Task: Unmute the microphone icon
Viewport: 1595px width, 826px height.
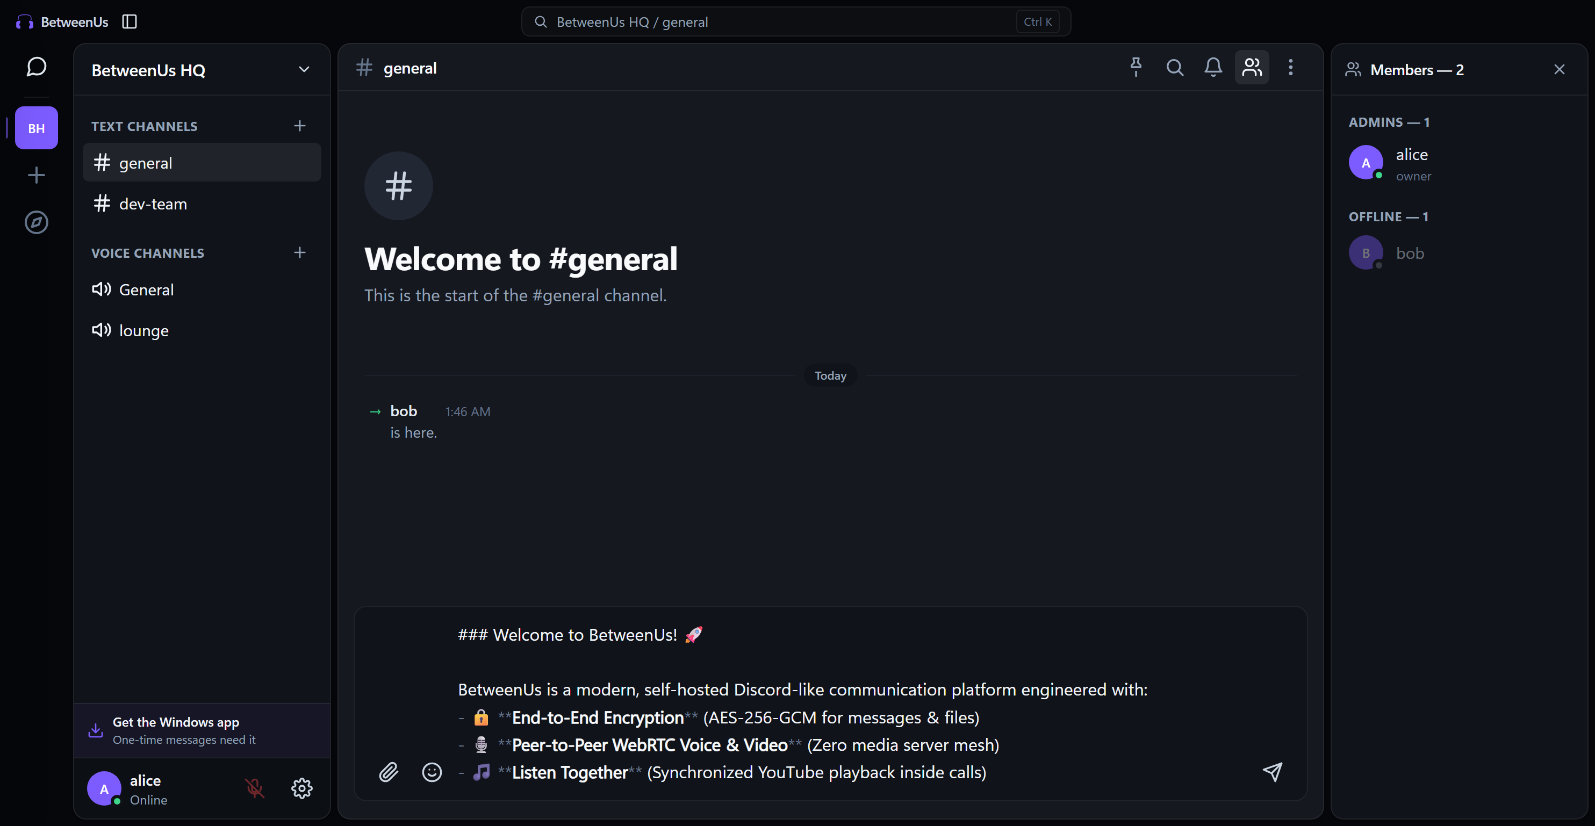Action: [255, 788]
